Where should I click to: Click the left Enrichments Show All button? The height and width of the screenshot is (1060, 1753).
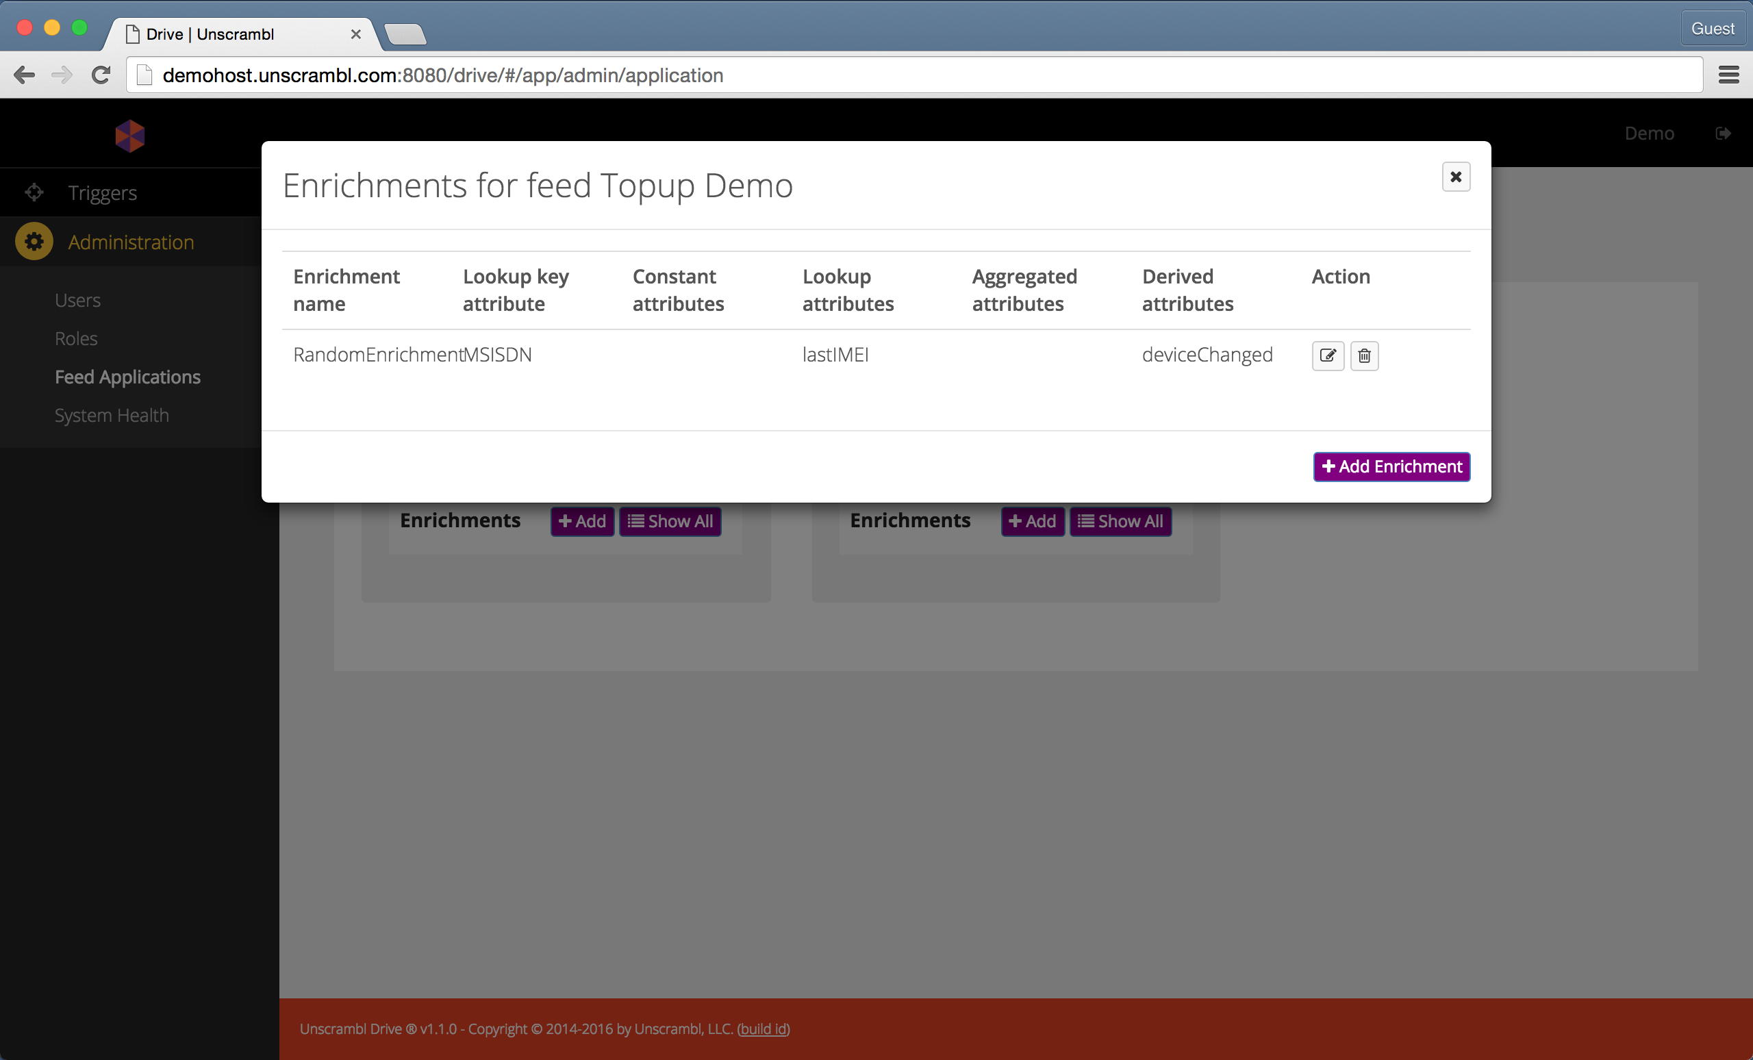coord(670,522)
